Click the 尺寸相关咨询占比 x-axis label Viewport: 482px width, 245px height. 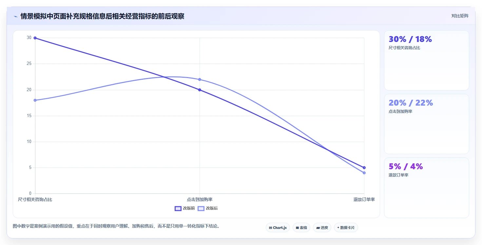click(x=35, y=199)
